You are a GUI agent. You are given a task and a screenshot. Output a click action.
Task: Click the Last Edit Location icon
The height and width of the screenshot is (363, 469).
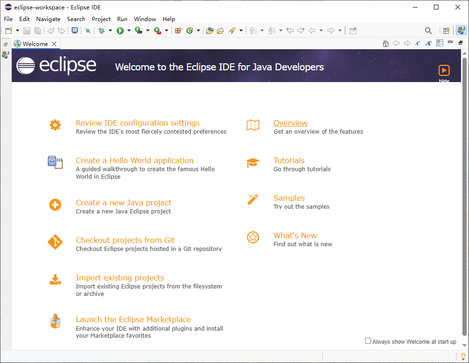coord(290,30)
